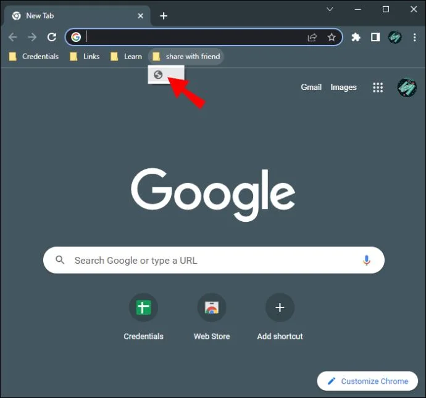Open the Google apps grid
This screenshot has width=426, height=398.
(x=378, y=87)
